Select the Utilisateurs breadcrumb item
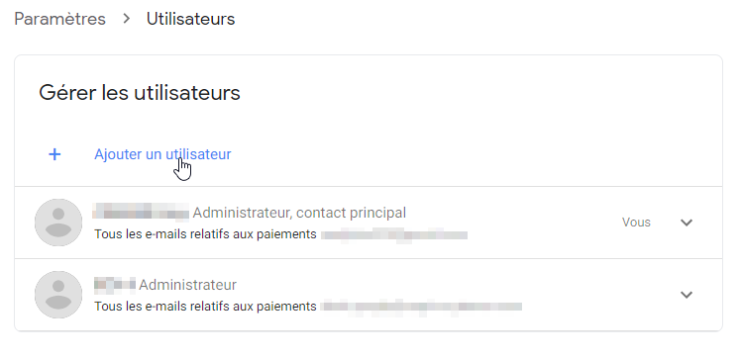 (x=190, y=19)
